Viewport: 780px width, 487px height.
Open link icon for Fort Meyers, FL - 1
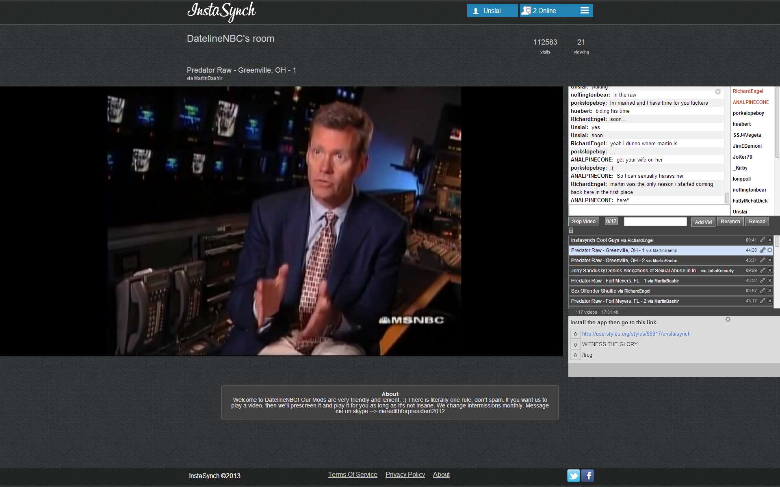[x=763, y=280]
